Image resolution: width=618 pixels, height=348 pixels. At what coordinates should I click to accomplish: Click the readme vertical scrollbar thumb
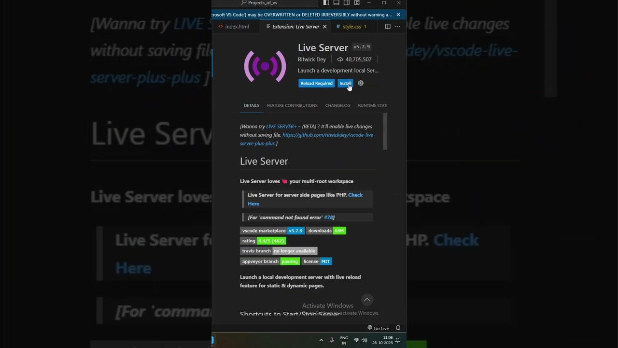pos(385,131)
